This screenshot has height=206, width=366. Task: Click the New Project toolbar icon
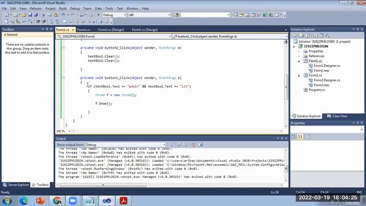click(x=6, y=15)
